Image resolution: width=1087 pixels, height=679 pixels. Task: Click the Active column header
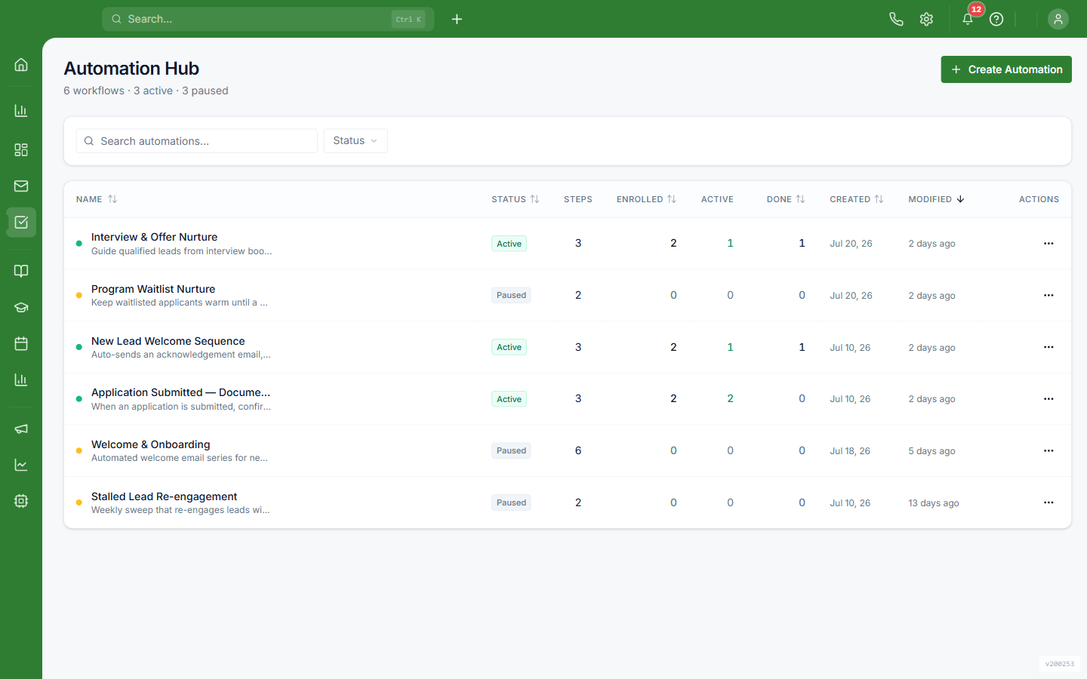pyautogui.click(x=717, y=199)
